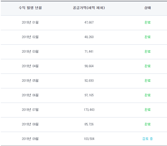This screenshot has height=146, width=167.
Task: Open the 완료 status for 2019년 08월
Action: coord(147,124)
